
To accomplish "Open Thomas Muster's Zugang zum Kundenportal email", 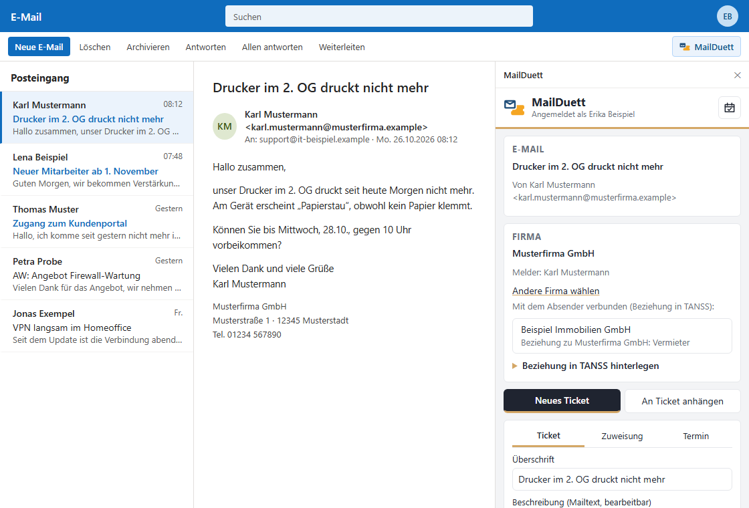I will pos(97,221).
